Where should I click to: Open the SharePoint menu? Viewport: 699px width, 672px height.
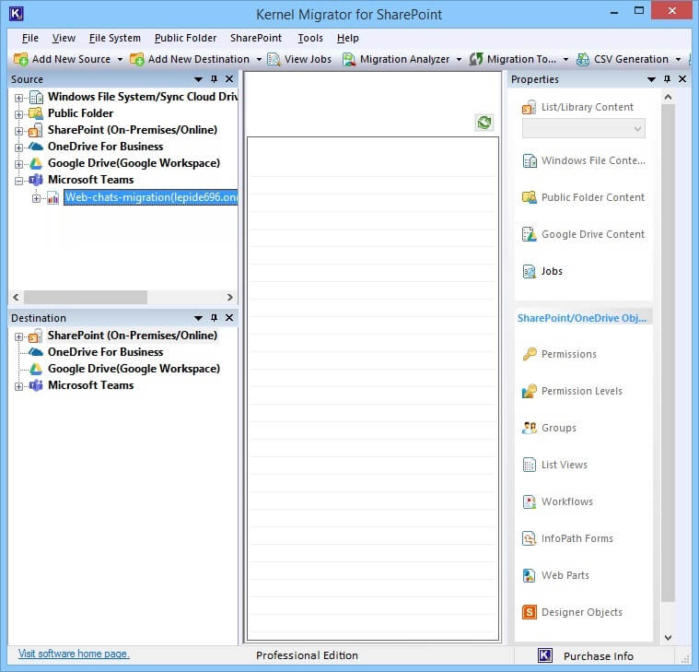[x=255, y=38]
